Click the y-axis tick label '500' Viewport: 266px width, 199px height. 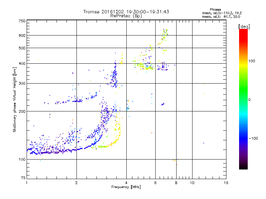point(22,48)
